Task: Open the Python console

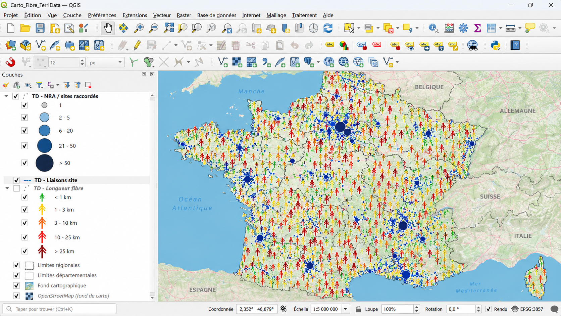Action: 495,45
